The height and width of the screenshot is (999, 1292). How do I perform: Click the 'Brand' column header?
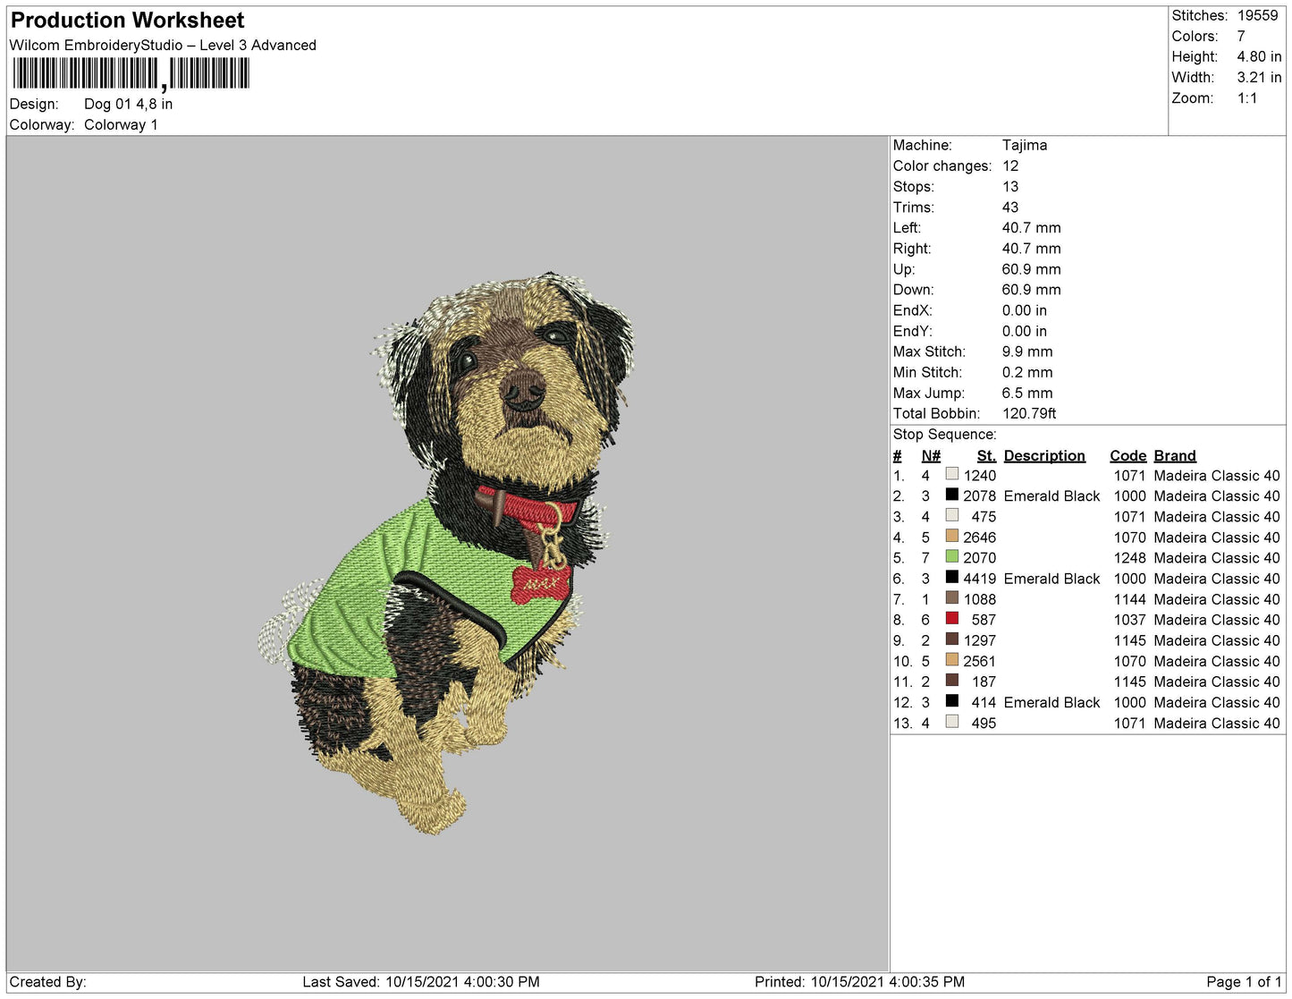[1175, 455]
